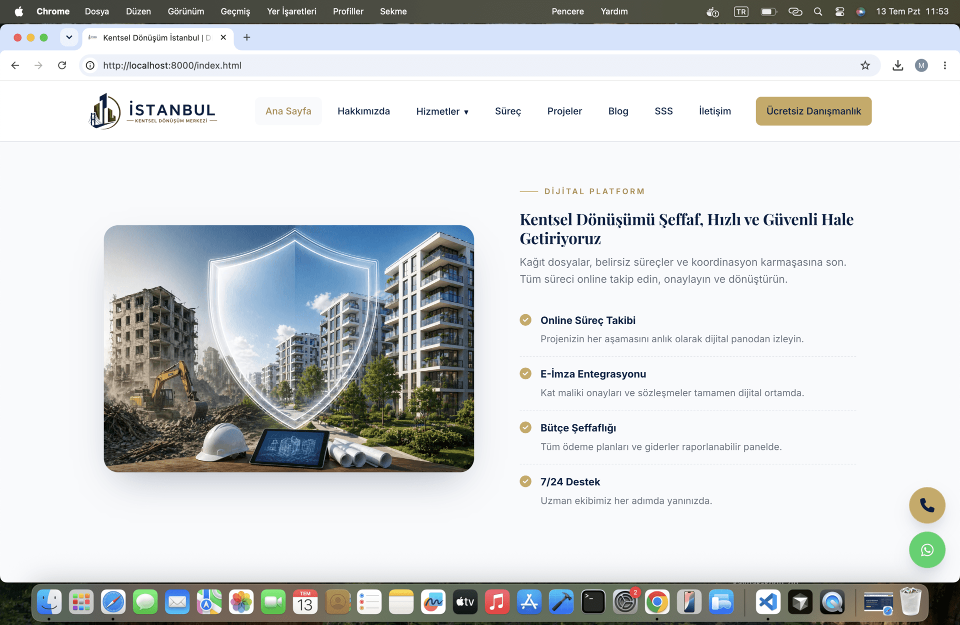The width and height of the screenshot is (960, 625).
Task: Navigate to Süreç page
Action: point(507,111)
